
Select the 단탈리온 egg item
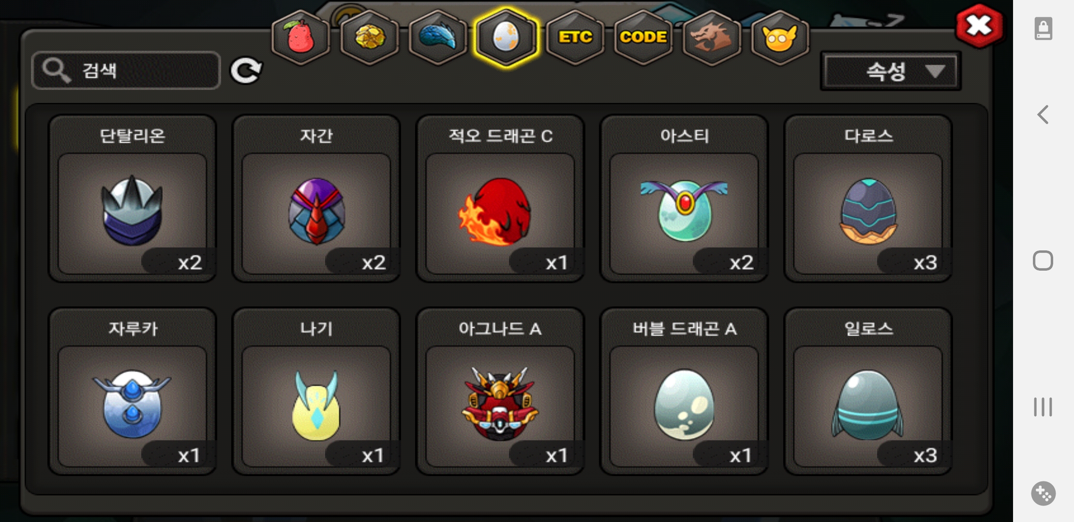click(x=132, y=198)
